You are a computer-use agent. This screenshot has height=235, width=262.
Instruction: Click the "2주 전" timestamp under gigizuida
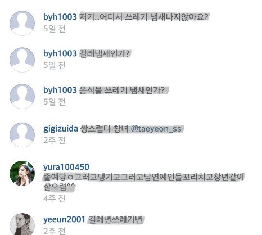(55, 141)
